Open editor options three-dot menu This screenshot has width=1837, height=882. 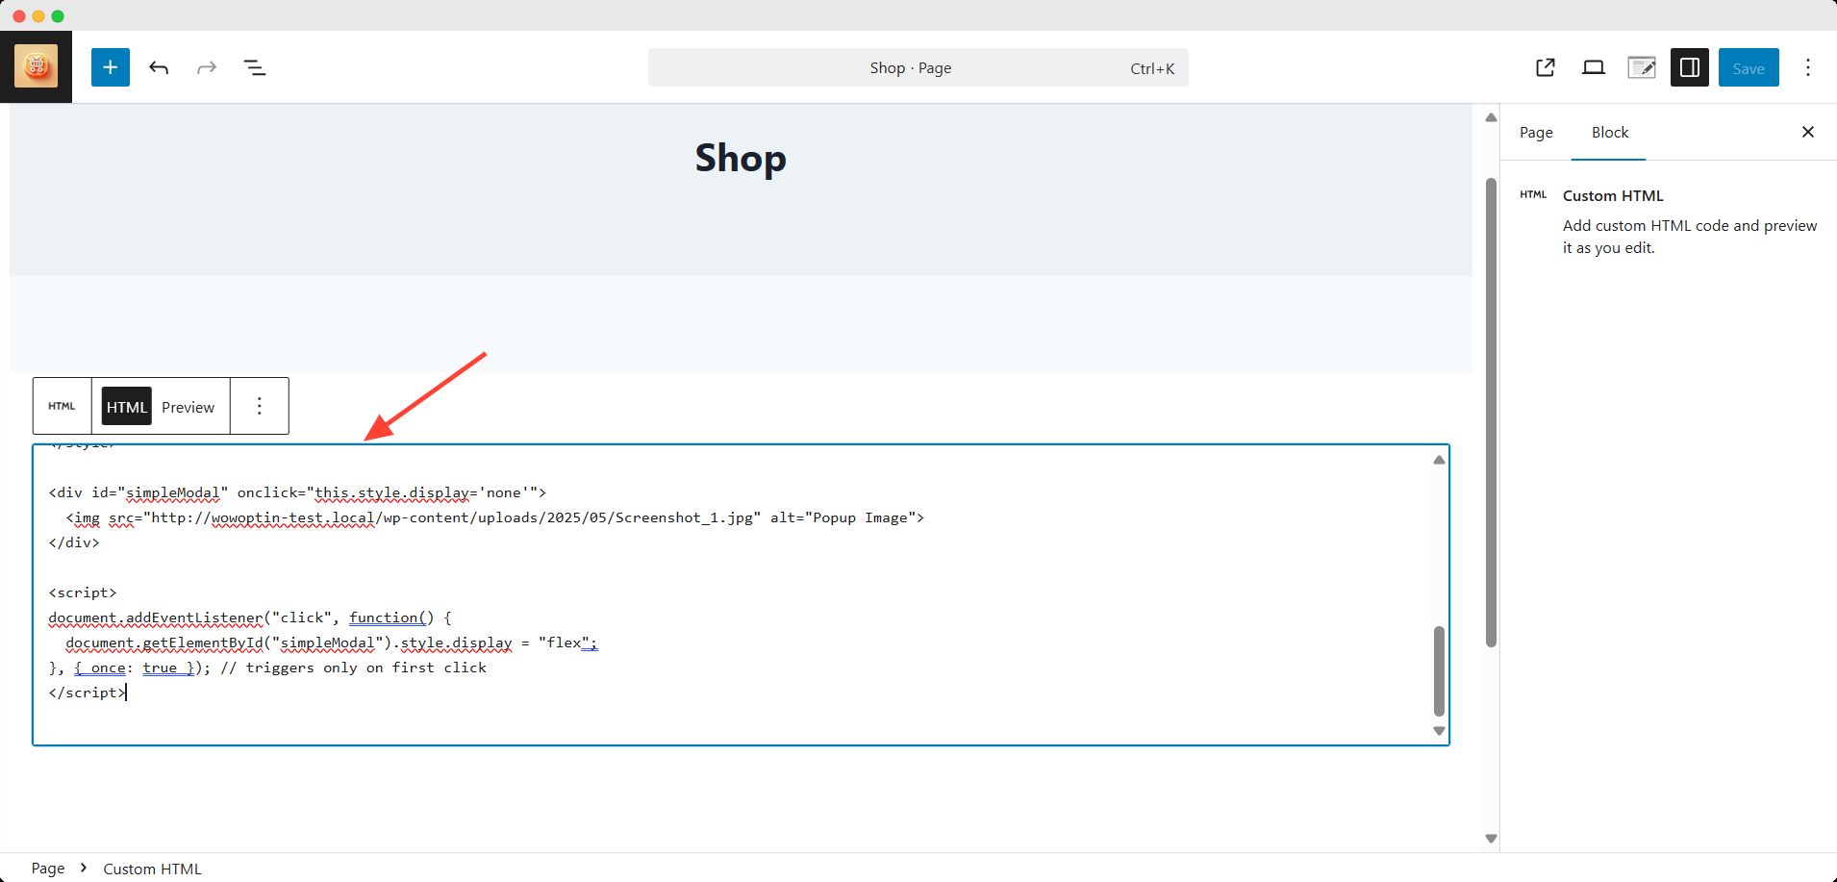click(1808, 67)
